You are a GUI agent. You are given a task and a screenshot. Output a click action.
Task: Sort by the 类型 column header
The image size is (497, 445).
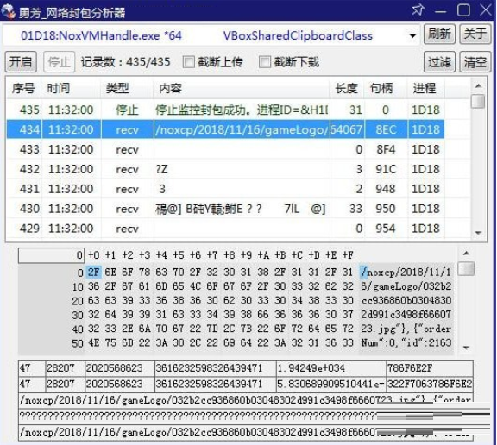(x=128, y=88)
